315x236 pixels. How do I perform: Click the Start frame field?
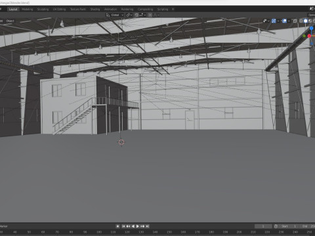tap(289, 226)
